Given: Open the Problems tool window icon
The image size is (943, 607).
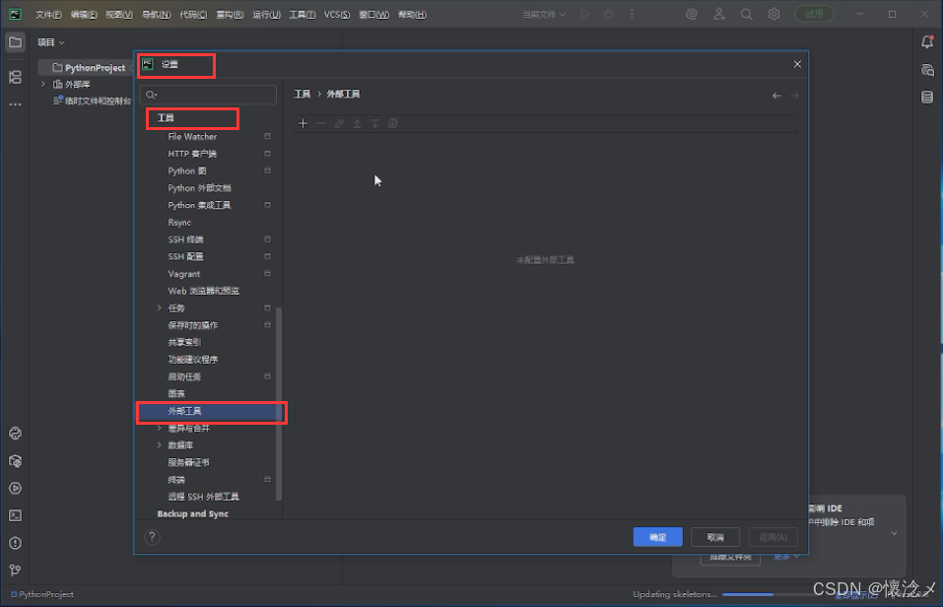Looking at the screenshot, I should [15, 542].
